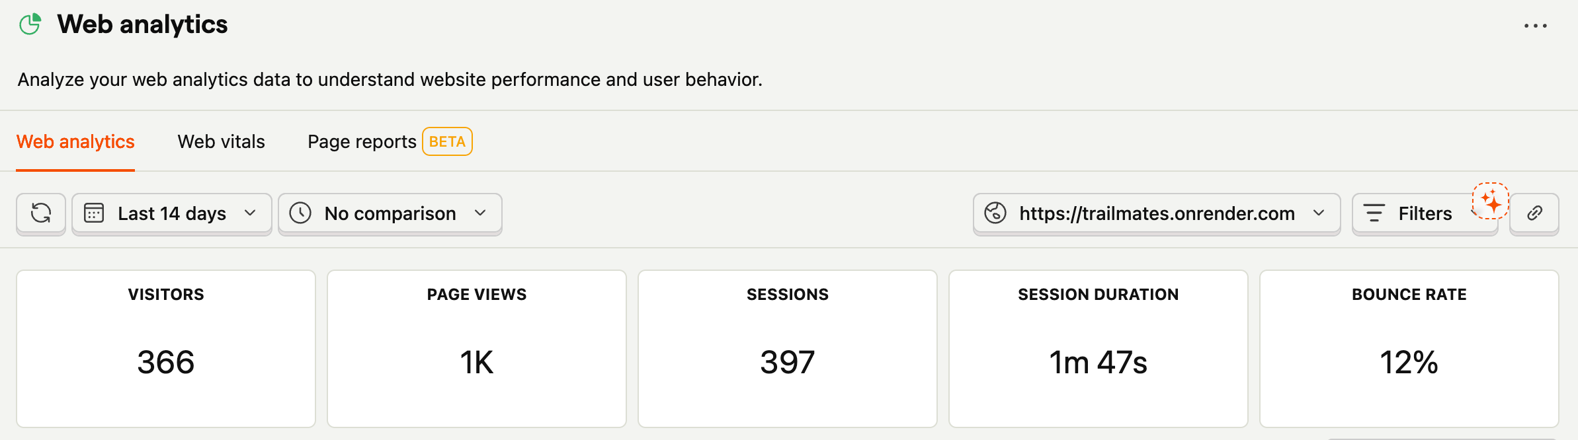Click the clock icon beside No comparison
Screen dimensions: 1578x440
point(302,213)
